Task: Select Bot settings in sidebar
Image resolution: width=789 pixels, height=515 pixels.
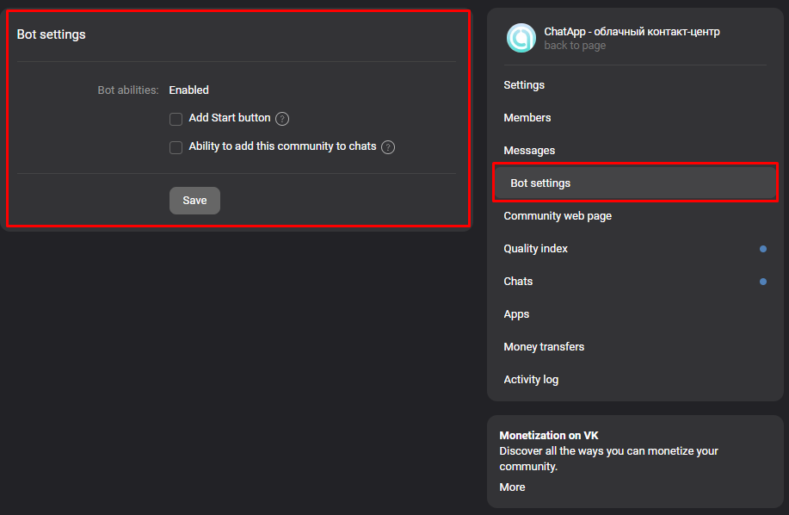Action: pos(635,183)
